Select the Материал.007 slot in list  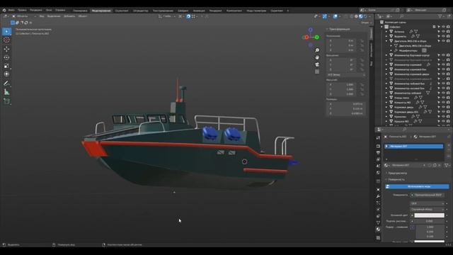(x=413, y=147)
